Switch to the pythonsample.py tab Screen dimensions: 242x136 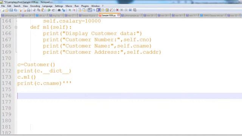[132, 15]
